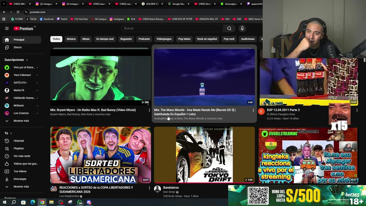Image resolution: width=366 pixels, height=206 pixels.
Task: Open options for Libertadores sorteo video
Action: tap(149, 188)
